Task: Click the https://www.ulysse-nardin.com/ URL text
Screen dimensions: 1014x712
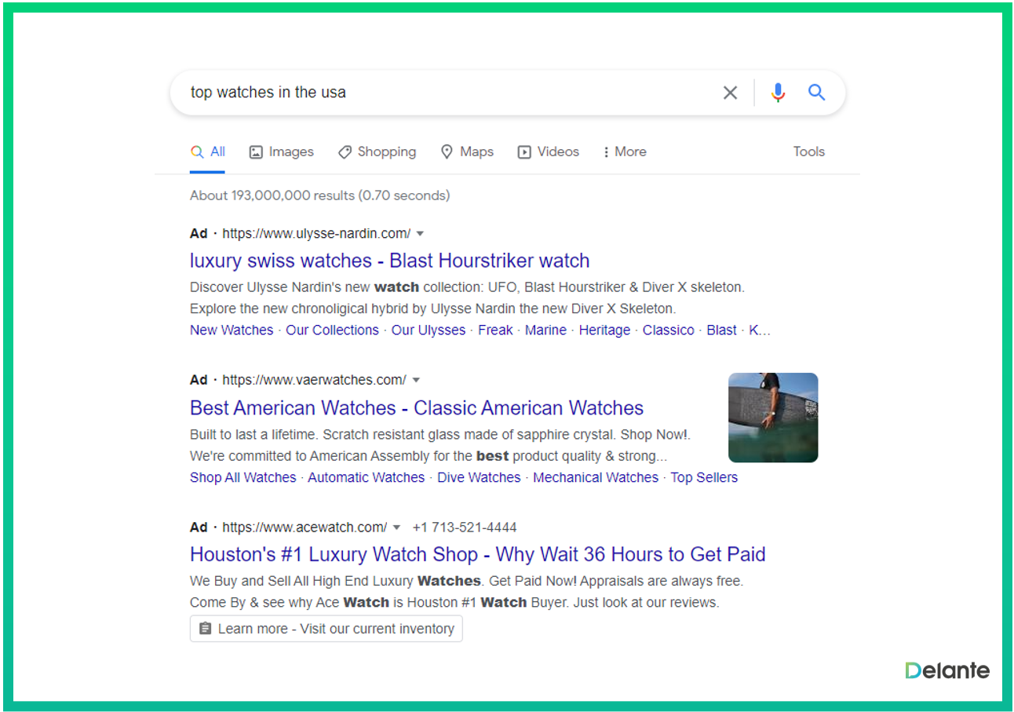Action: tap(316, 234)
